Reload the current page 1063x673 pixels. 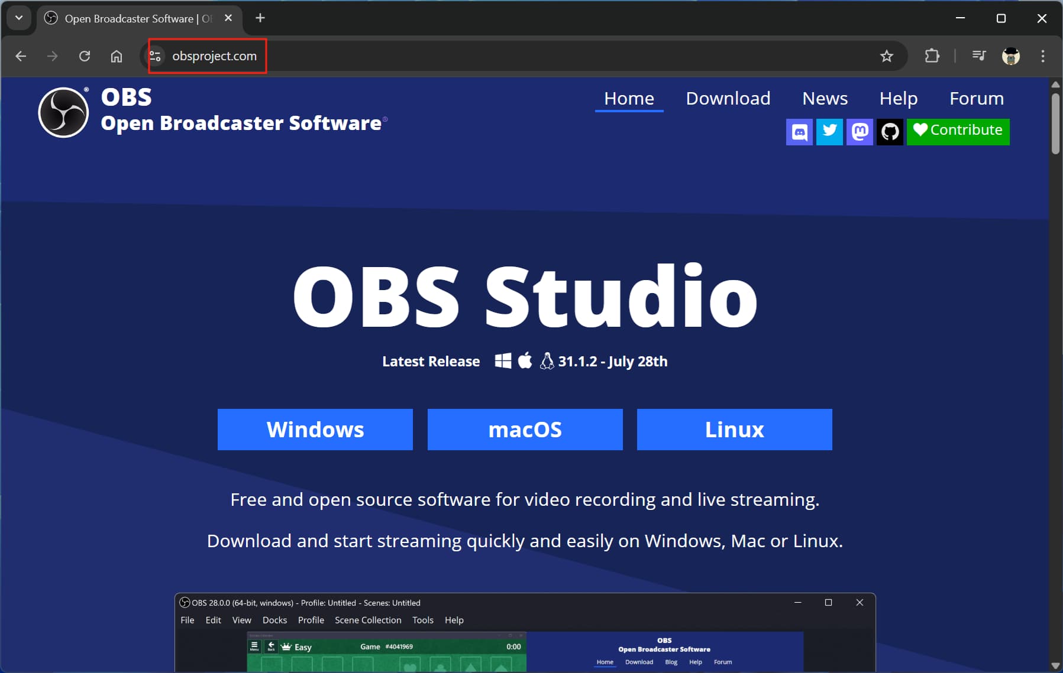click(85, 56)
